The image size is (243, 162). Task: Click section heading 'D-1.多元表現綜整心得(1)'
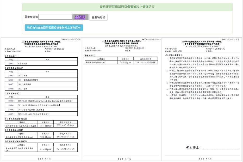16,119
